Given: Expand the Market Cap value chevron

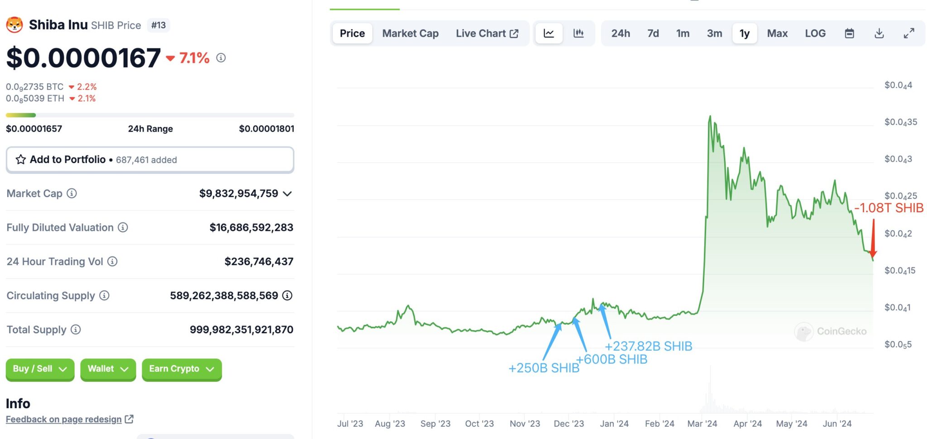Looking at the screenshot, I should tap(287, 194).
